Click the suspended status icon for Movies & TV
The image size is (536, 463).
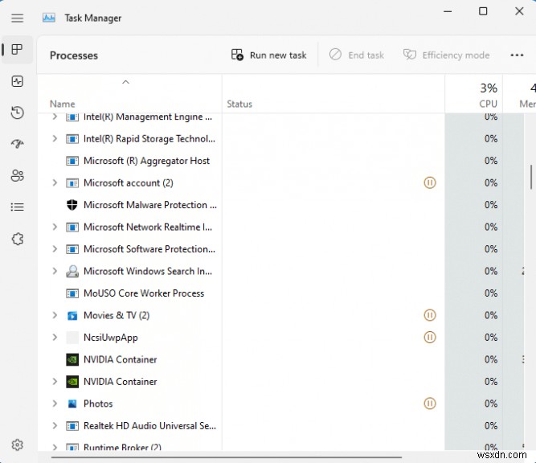430,315
